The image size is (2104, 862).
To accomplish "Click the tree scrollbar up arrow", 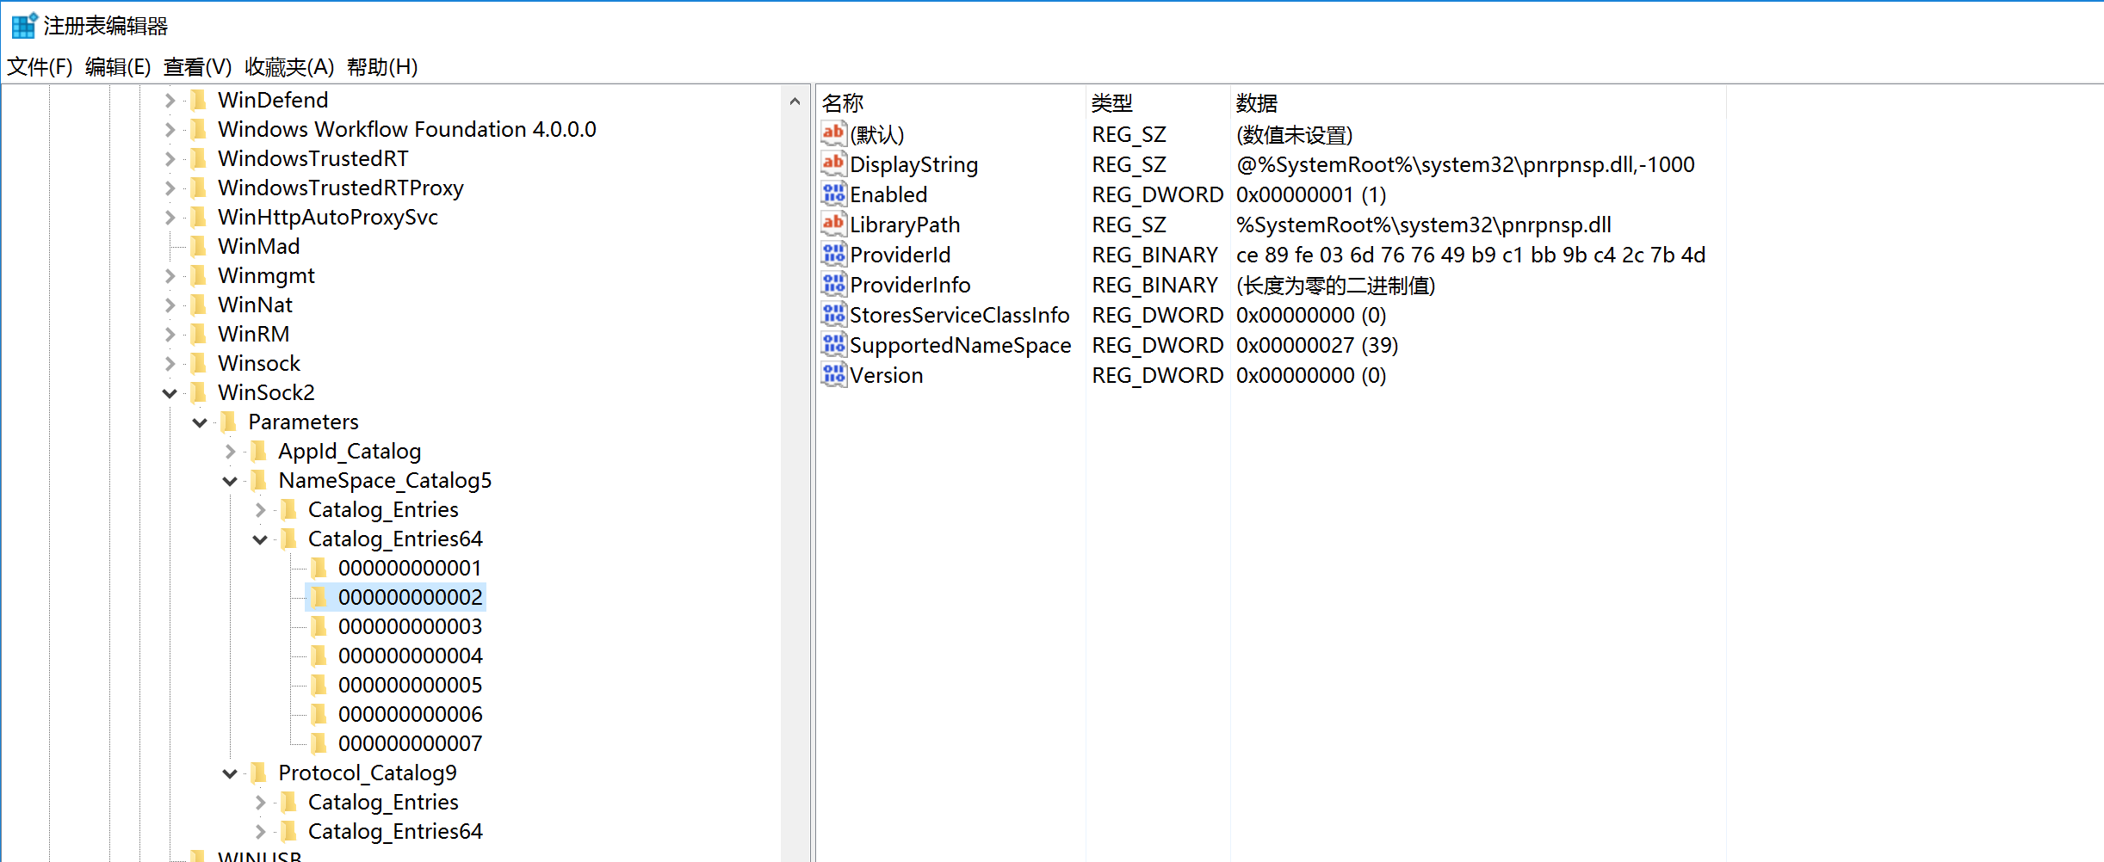I will 795,102.
